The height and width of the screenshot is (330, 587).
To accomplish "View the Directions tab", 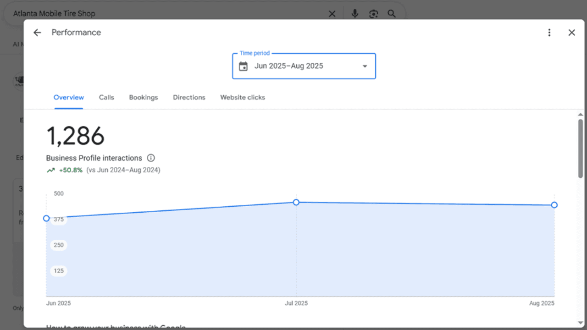I will (x=189, y=97).
